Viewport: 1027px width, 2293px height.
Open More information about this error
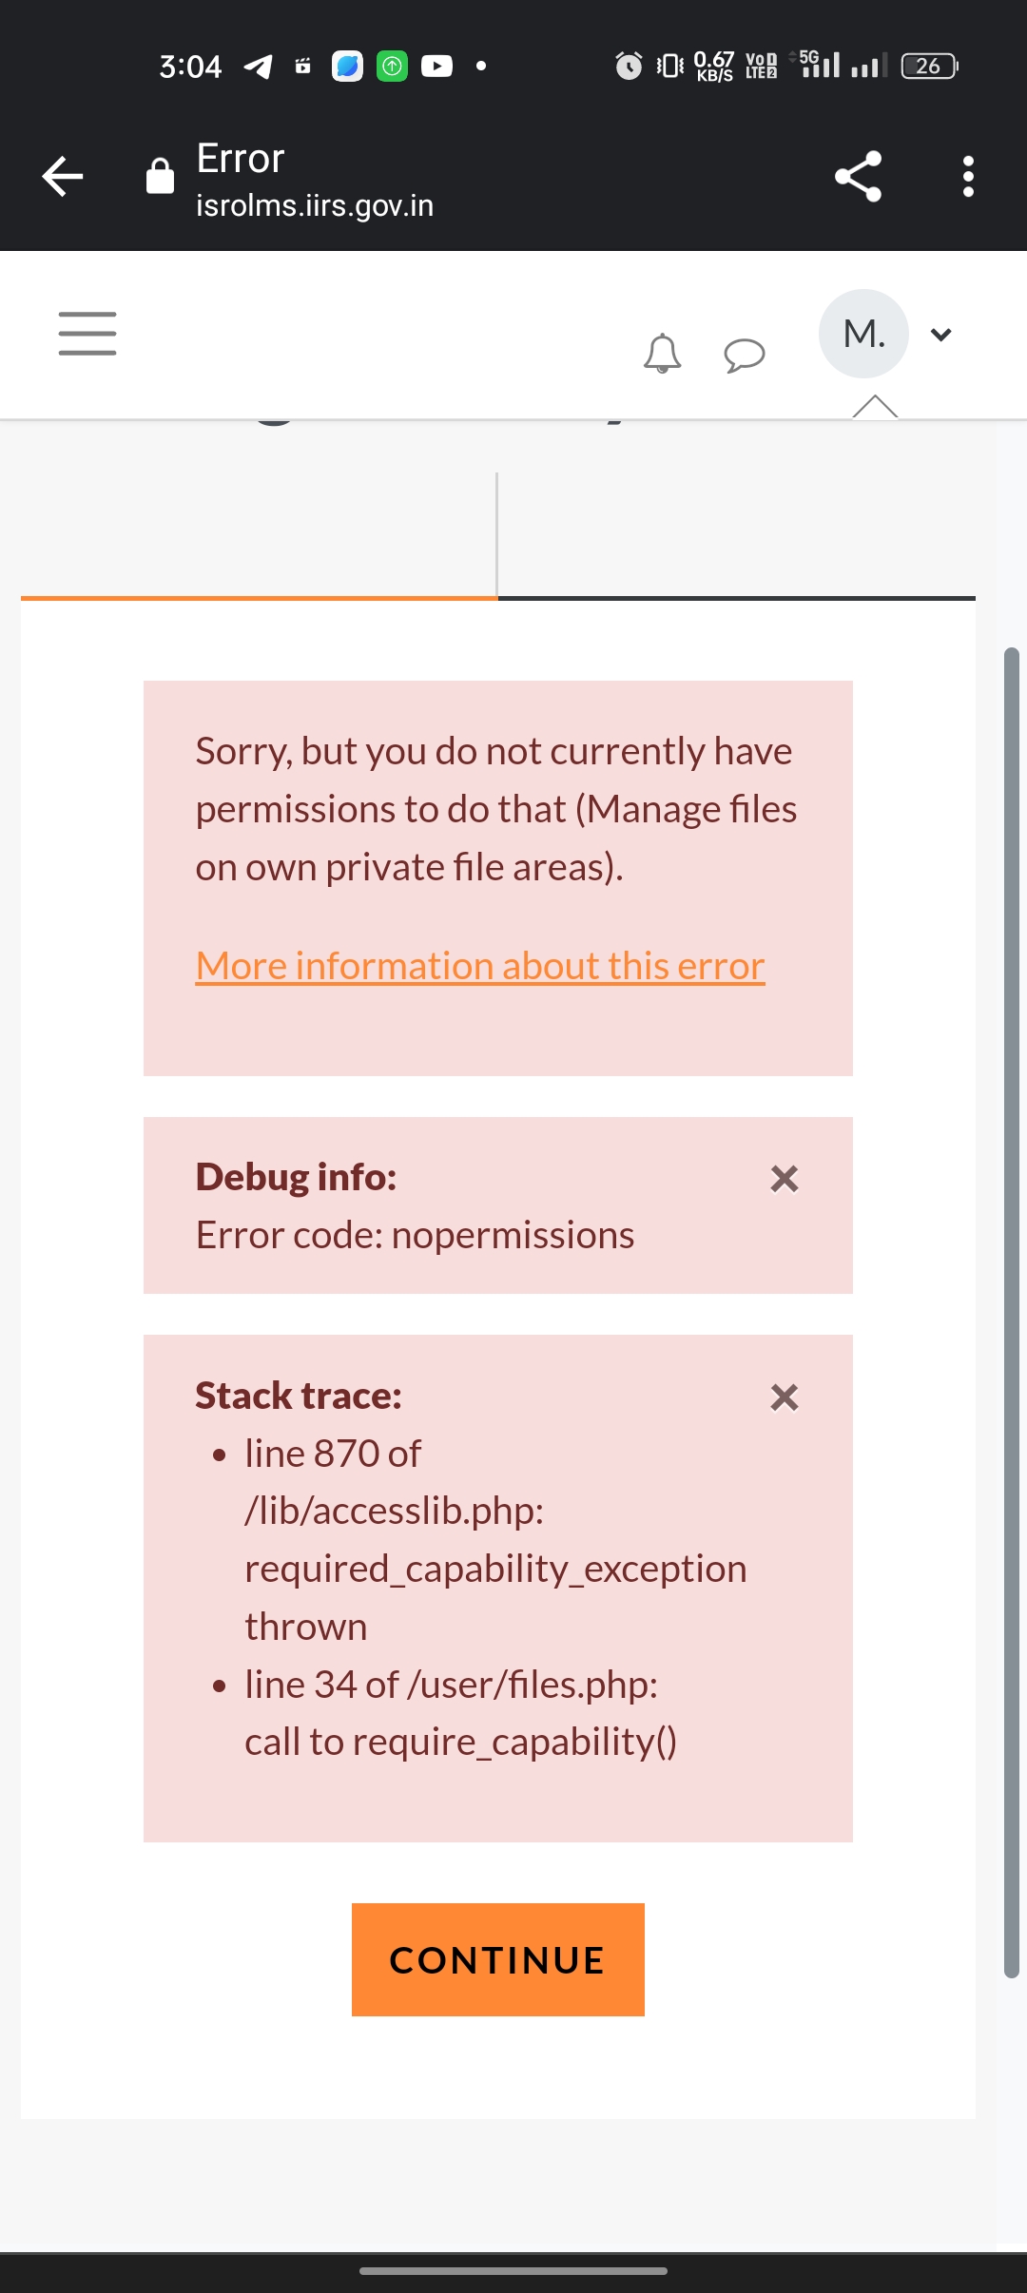point(480,966)
